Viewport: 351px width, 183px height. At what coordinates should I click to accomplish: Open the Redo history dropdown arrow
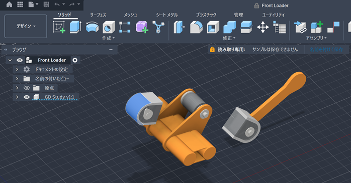pyautogui.click(x=78, y=4)
